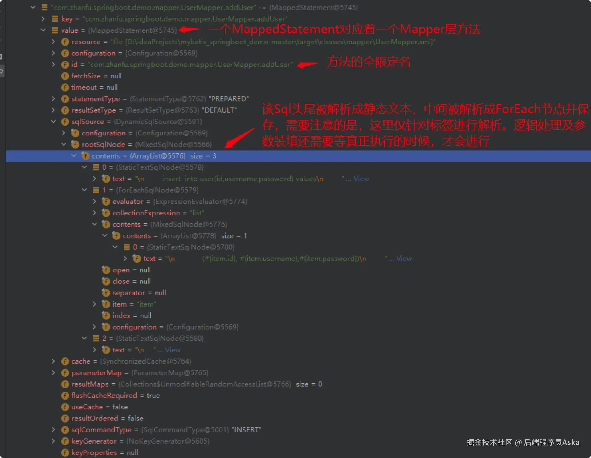Select the resultOrdered = false row

point(298,418)
